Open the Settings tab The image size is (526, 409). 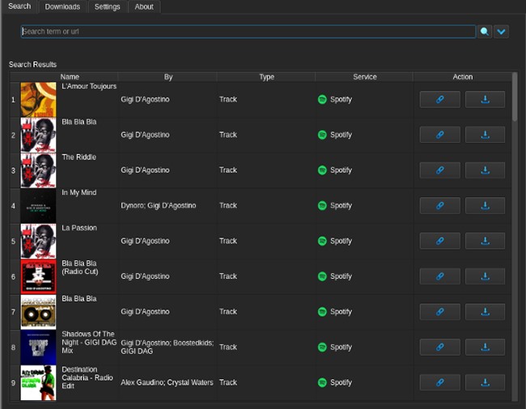click(x=107, y=6)
